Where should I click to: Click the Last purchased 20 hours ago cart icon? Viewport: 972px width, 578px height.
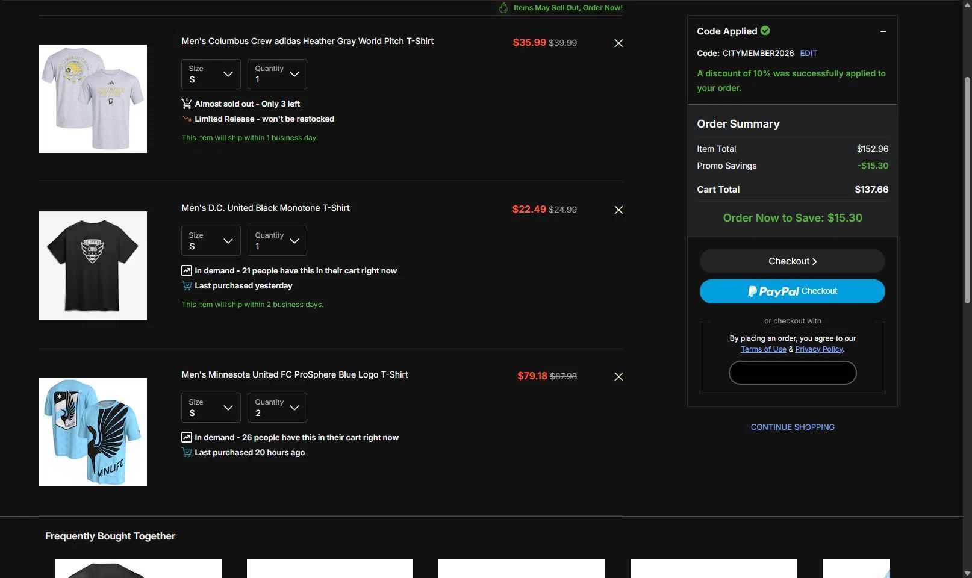(187, 452)
